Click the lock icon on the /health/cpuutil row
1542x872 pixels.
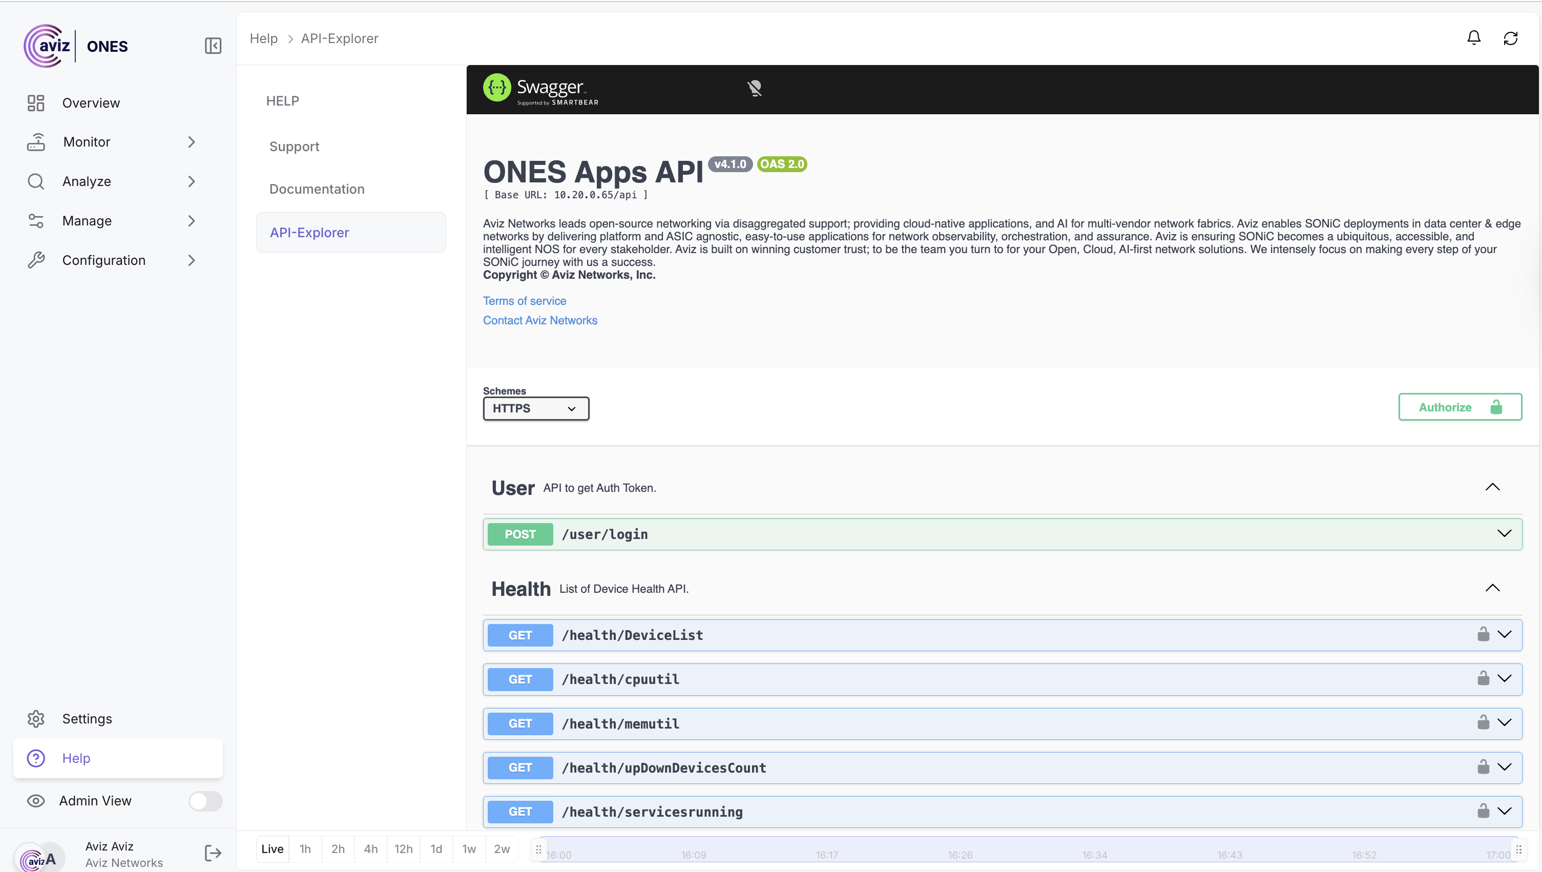1483,678
